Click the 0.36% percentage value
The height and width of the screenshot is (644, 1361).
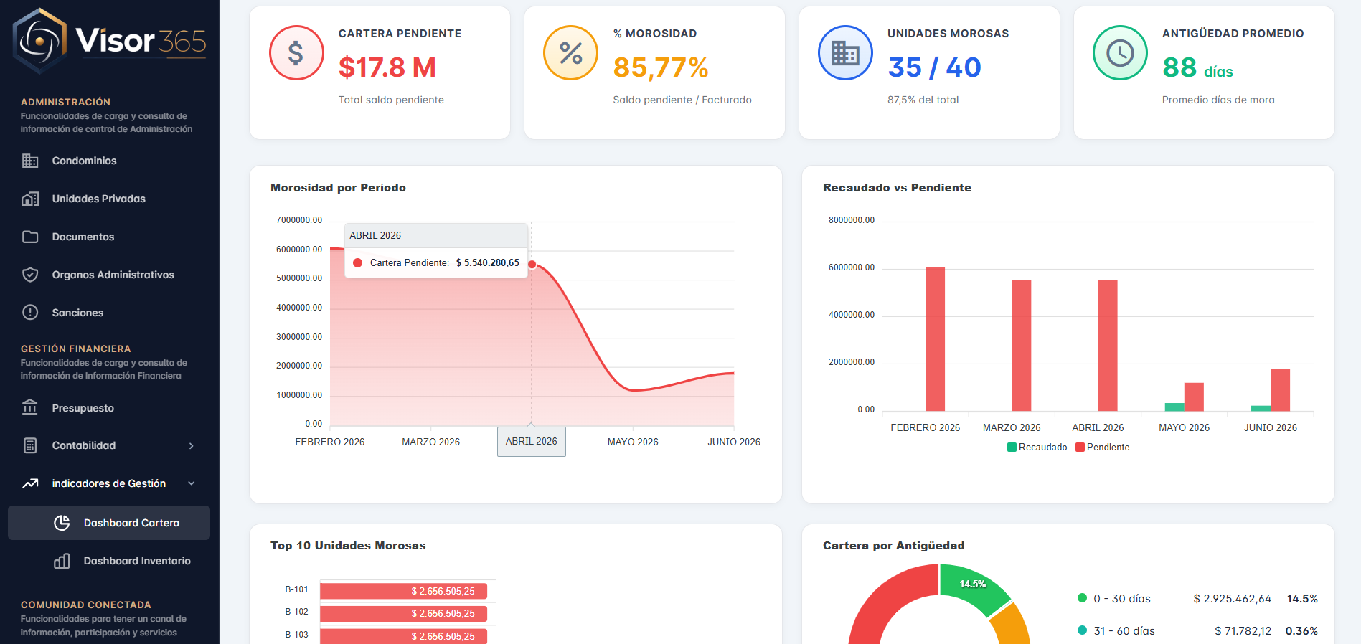click(x=1301, y=630)
